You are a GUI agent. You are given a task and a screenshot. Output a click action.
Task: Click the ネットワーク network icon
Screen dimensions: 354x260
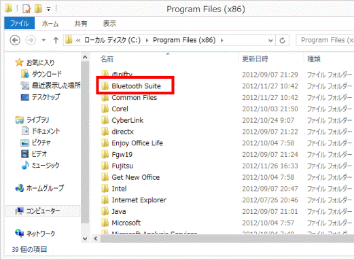[x=20, y=234]
